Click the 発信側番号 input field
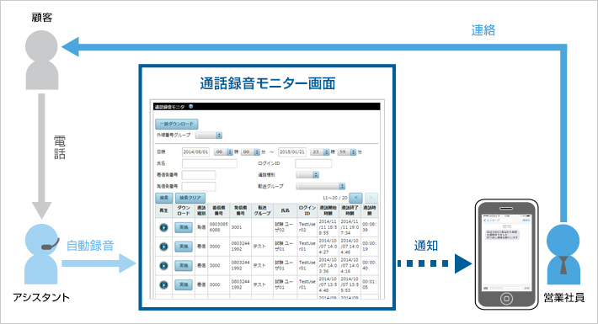Image resolution: width=598 pixels, height=324 pixels. pos(199,186)
